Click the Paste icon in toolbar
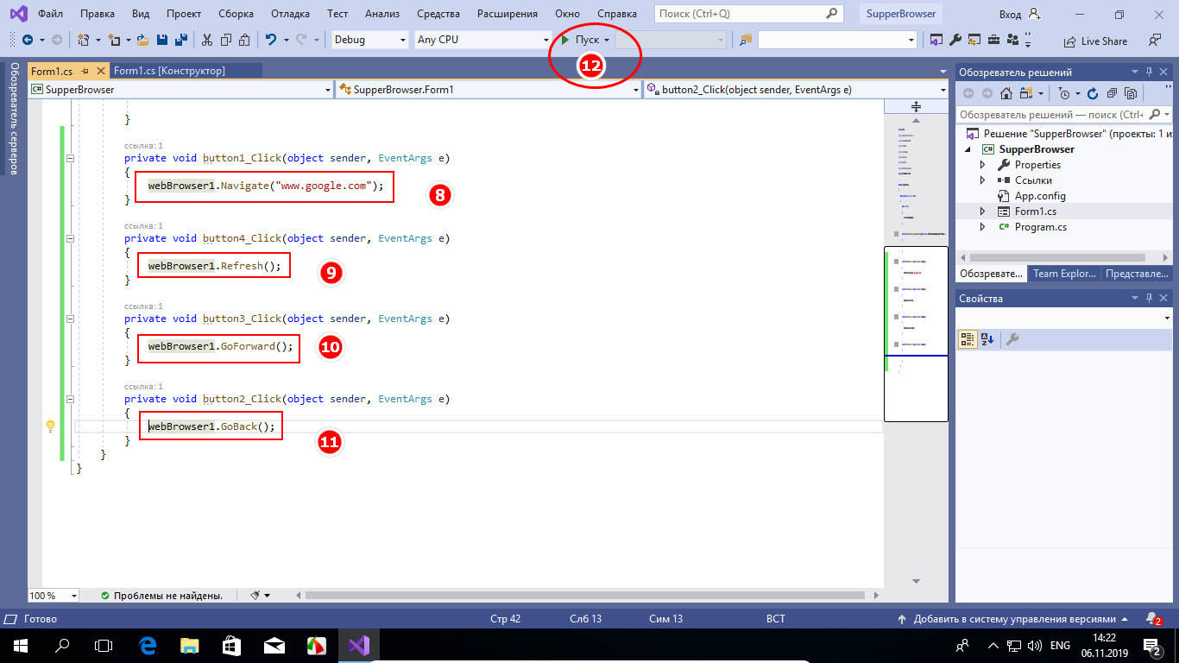Screen dimensions: 1179x663 click(x=244, y=40)
